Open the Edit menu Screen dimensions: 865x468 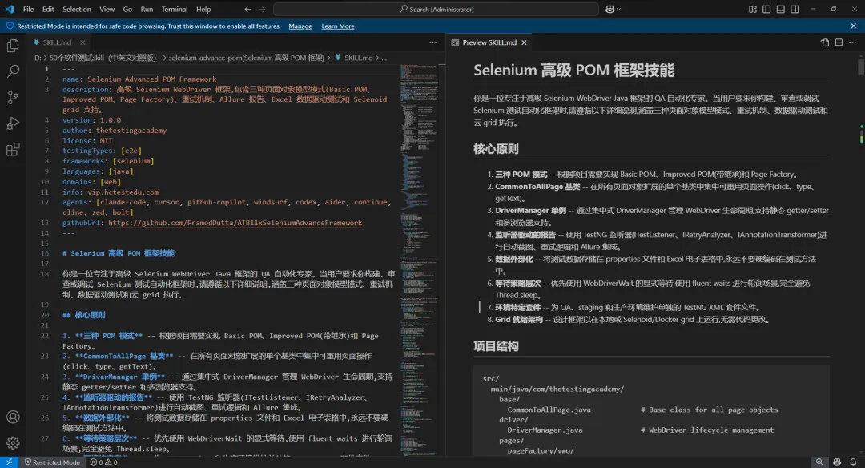[48, 10]
